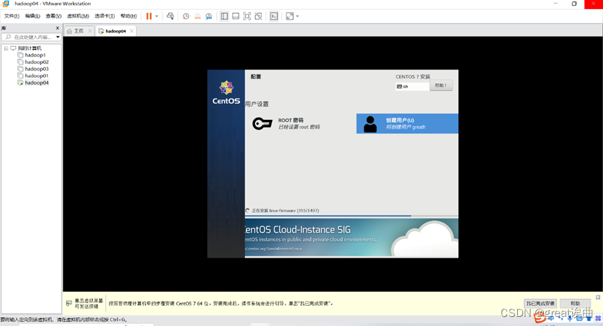Viewport: 603px width, 326px height.
Task: Collapse the 我的计算机 tree node
Action: (x=6, y=49)
